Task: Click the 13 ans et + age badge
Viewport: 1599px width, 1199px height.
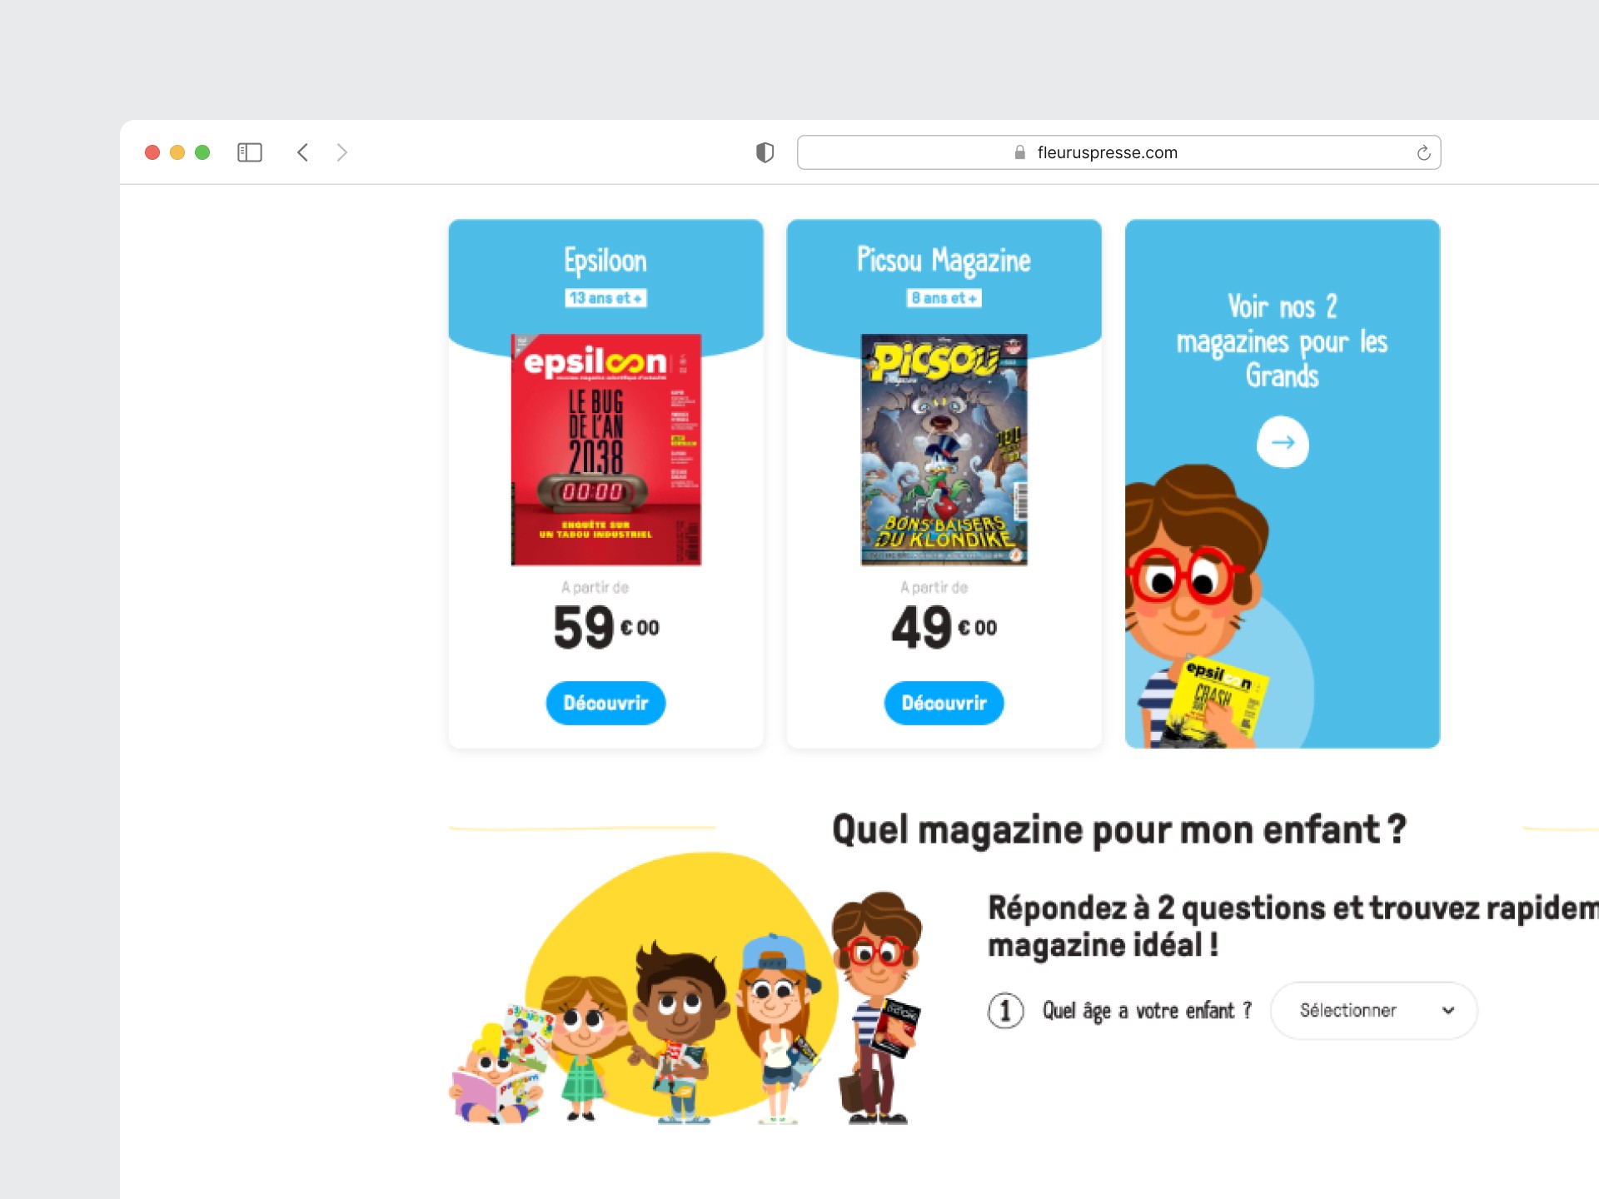Action: [x=605, y=298]
